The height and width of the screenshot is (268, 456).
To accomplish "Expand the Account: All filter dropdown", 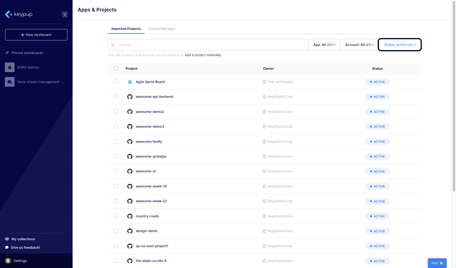I will click(359, 45).
